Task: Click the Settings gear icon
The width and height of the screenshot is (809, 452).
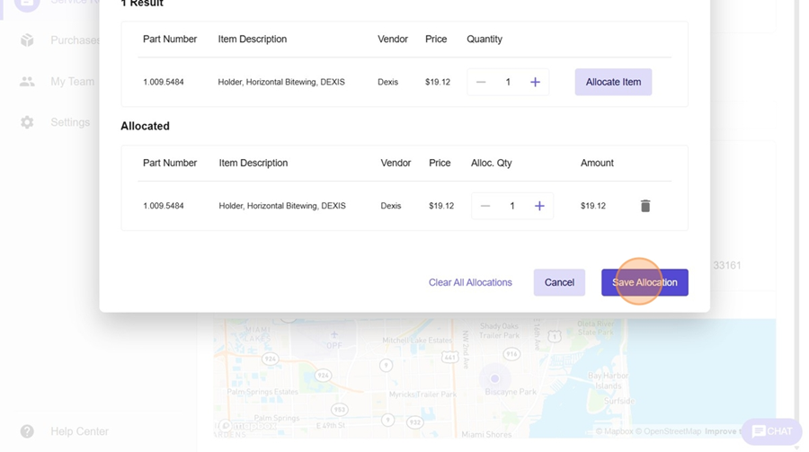Action: (x=27, y=122)
